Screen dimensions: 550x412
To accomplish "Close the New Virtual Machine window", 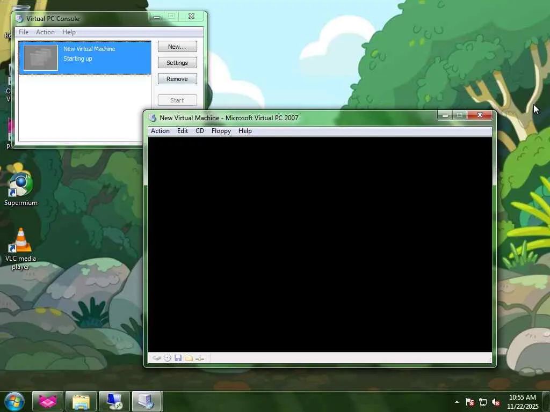I will coord(480,115).
